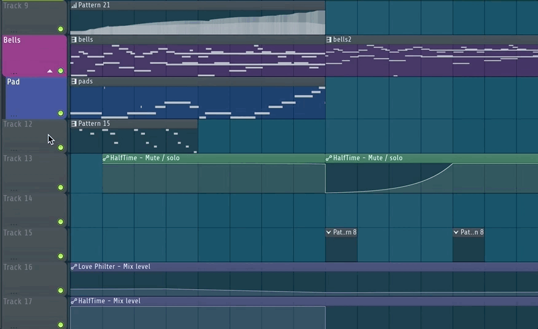Mute Track 9 with its green LED

coord(60,29)
